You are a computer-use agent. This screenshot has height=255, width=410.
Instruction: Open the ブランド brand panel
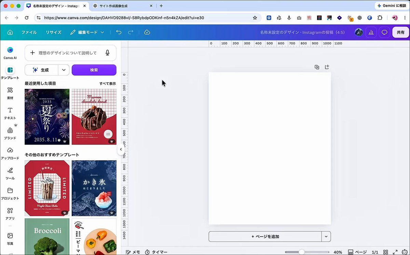(x=10, y=133)
